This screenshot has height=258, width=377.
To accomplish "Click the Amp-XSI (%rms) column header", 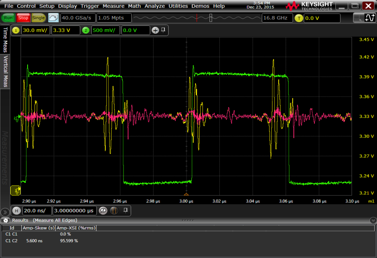I will pyautogui.click(x=76, y=228).
